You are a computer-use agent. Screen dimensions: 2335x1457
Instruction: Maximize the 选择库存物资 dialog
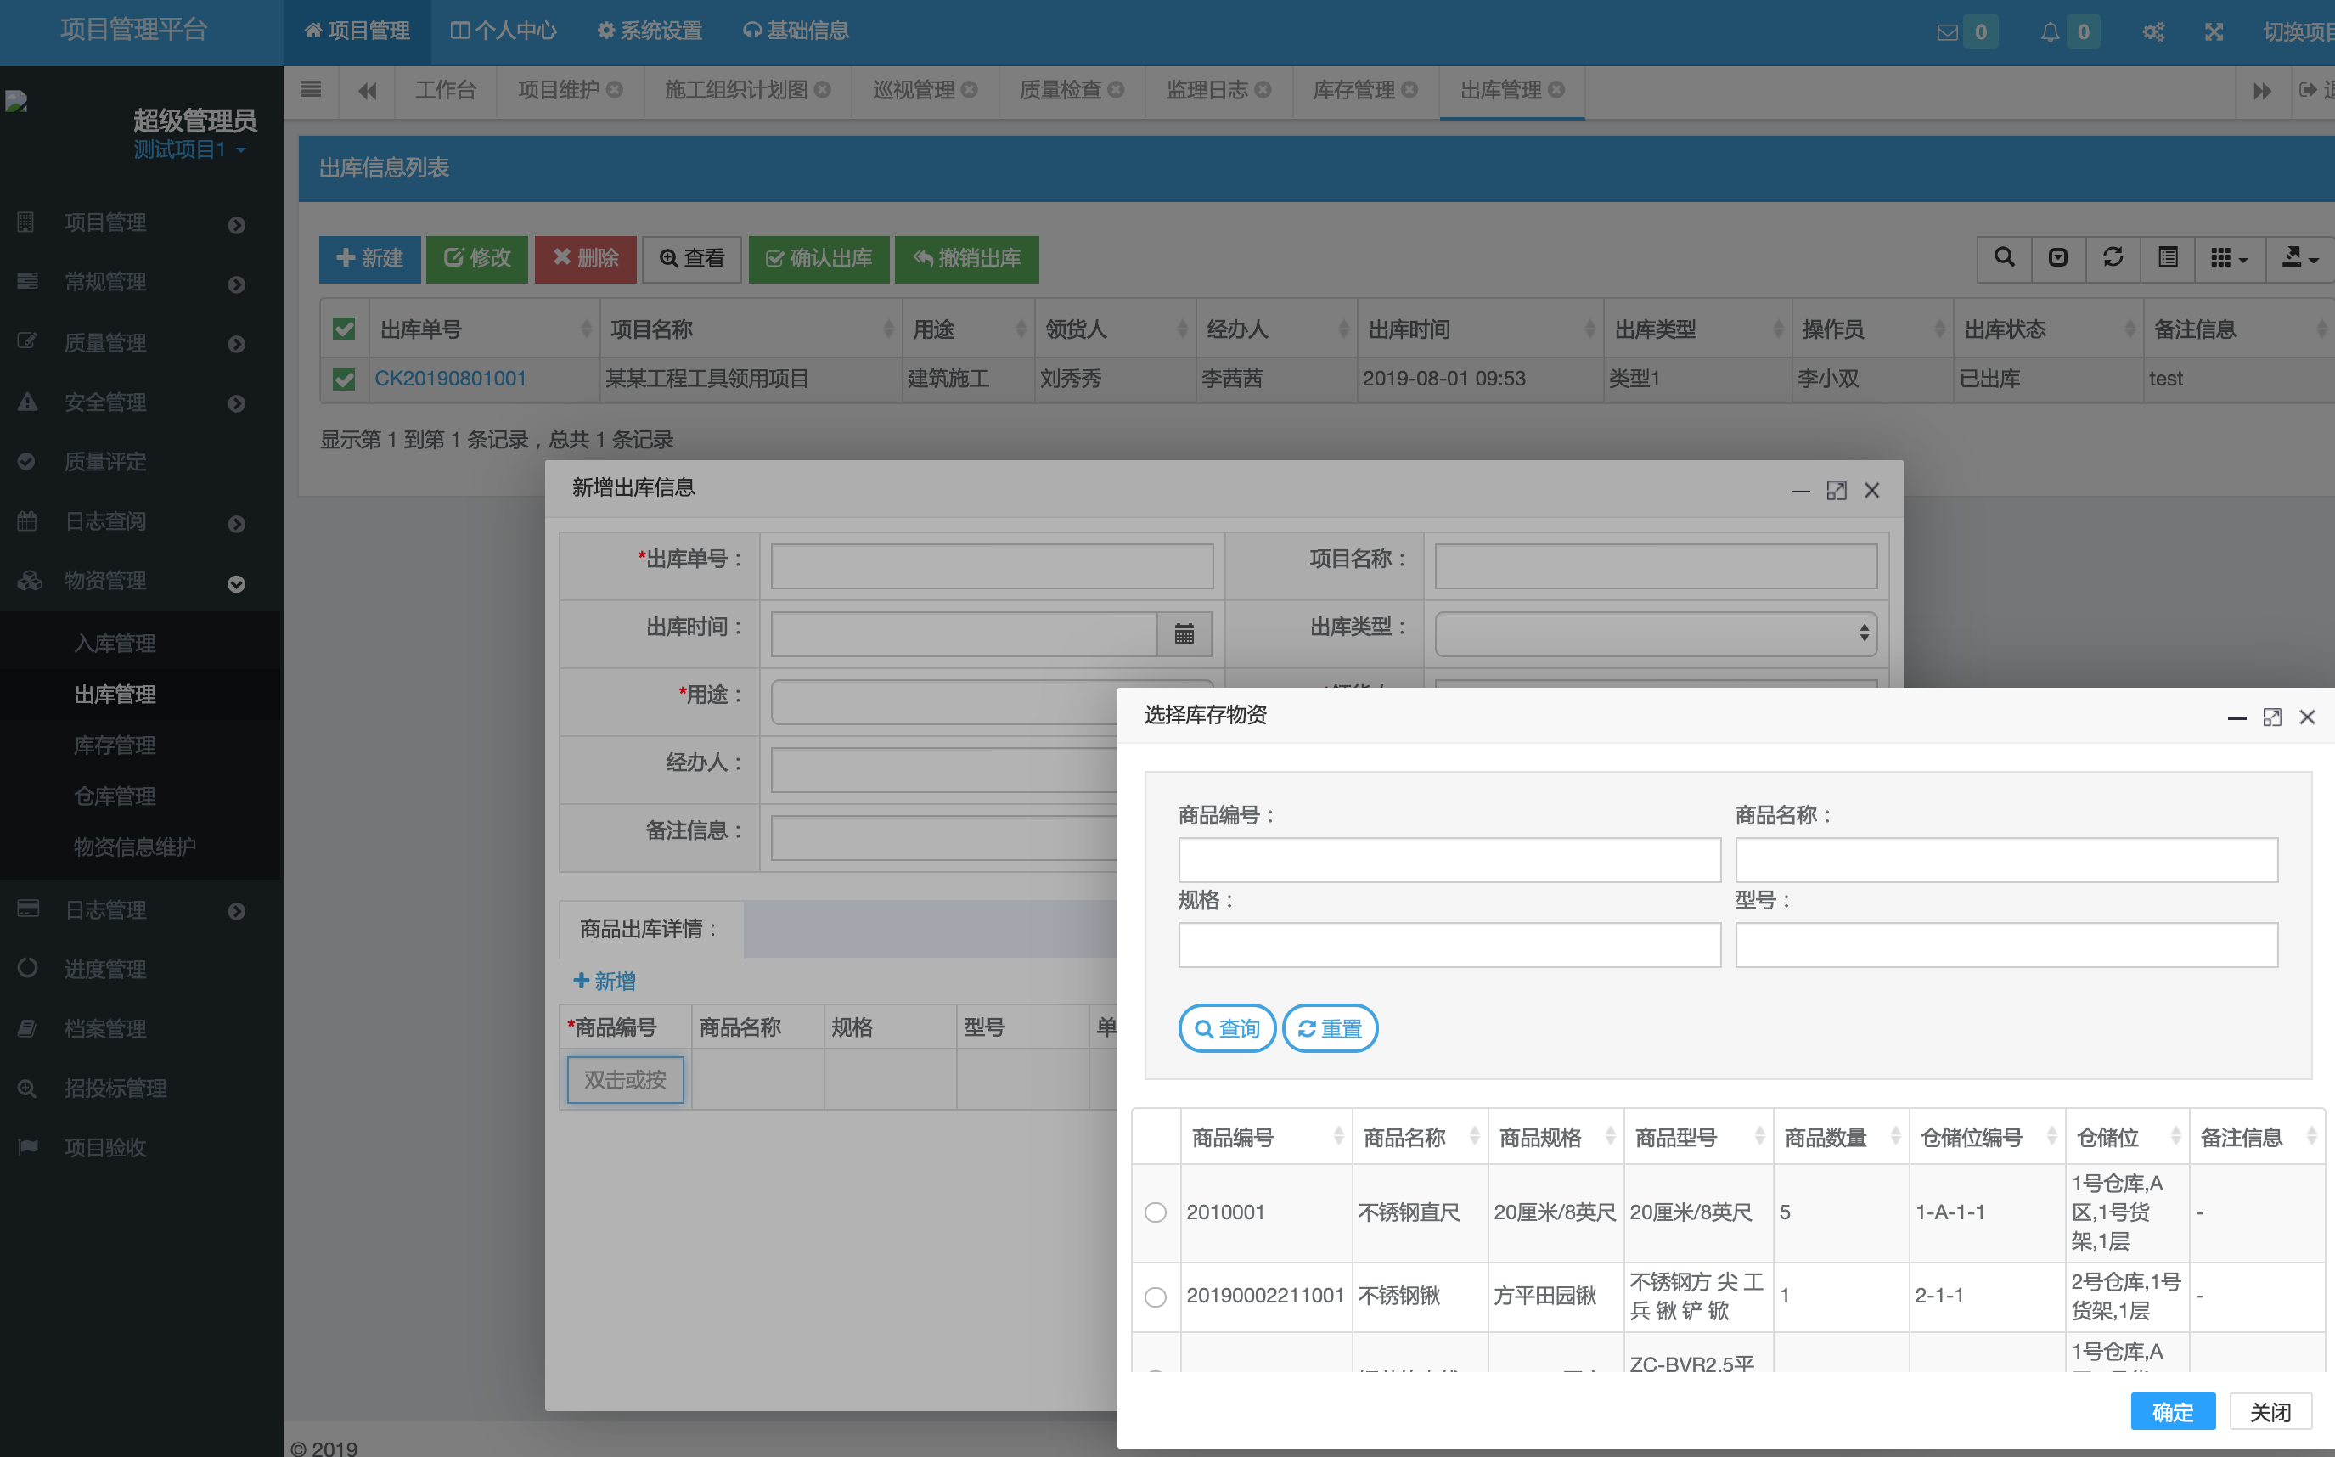coord(2272,717)
